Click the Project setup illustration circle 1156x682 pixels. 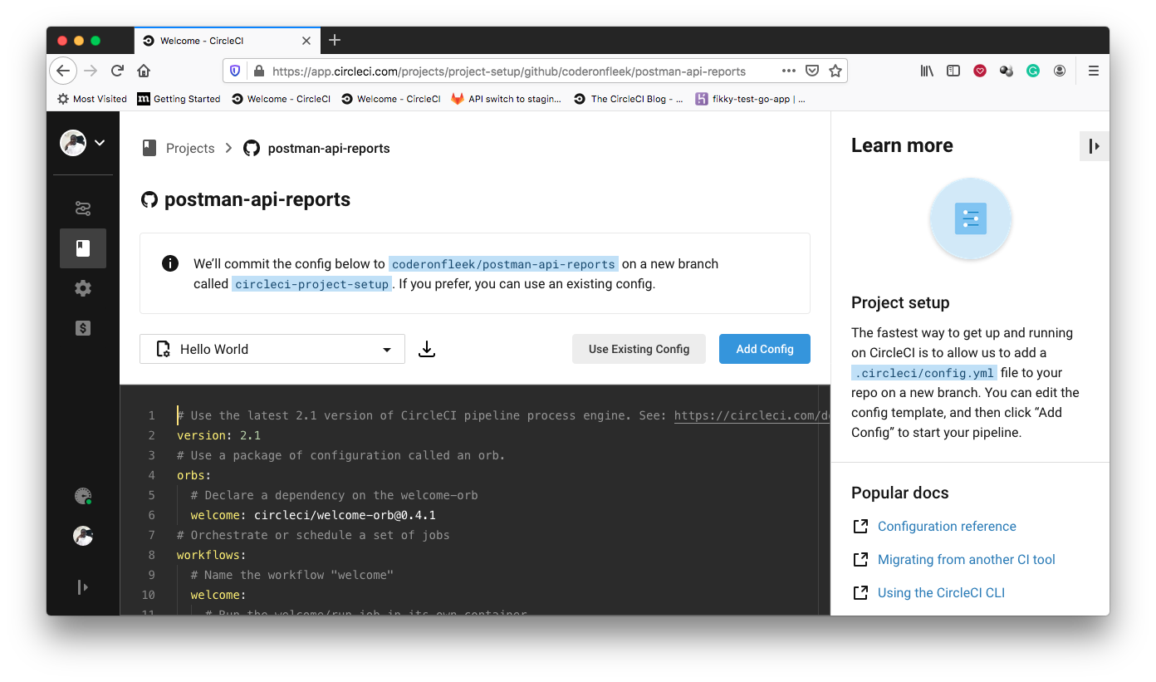(970, 219)
